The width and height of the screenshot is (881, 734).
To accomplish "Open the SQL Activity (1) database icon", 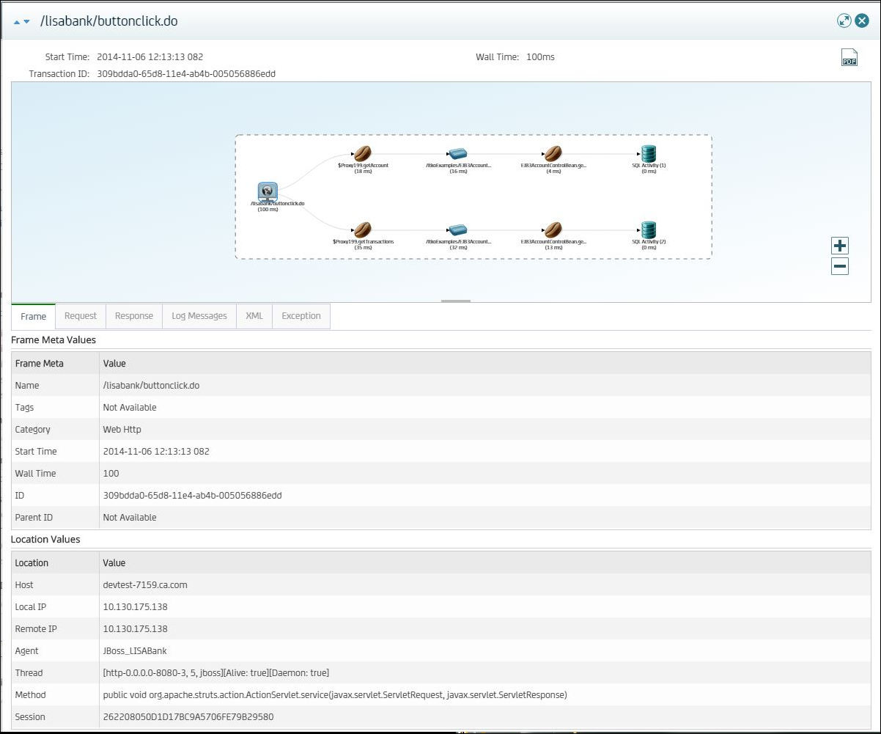I will (x=648, y=153).
